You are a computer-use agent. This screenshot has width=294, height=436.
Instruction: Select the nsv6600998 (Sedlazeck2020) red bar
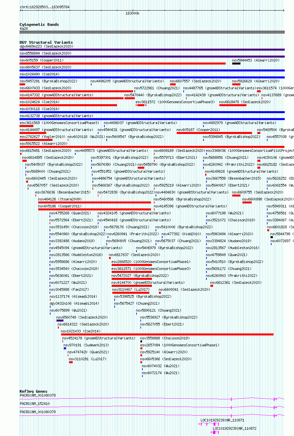tap(247, 202)
